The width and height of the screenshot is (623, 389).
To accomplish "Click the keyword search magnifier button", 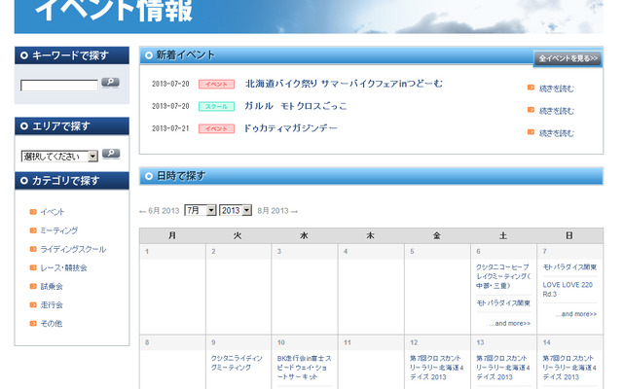I will point(110,82).
